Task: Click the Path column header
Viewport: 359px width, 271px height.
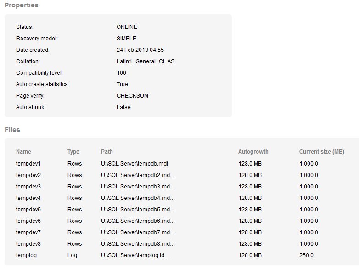Action: click(107, 152)
